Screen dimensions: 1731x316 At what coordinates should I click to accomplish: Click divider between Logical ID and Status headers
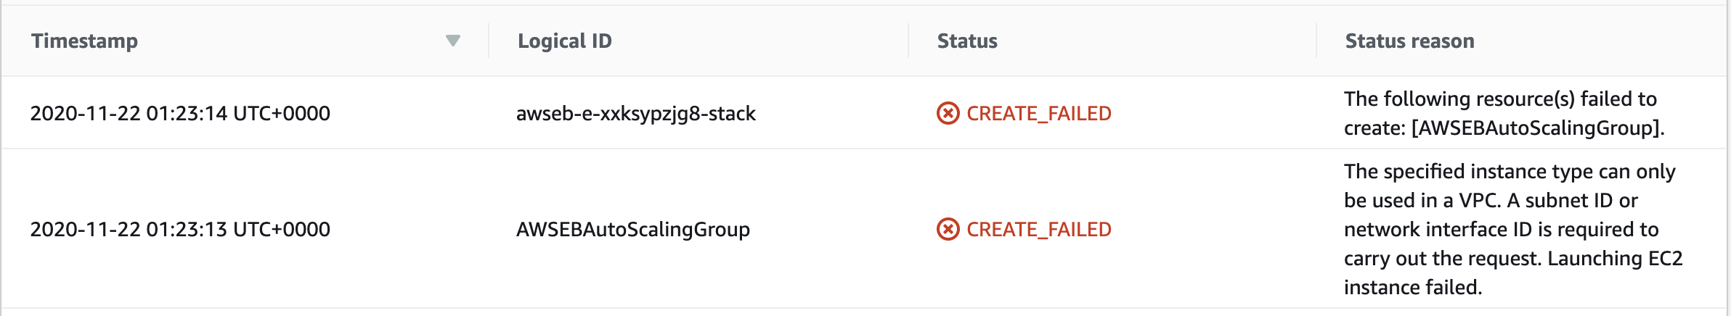(908, 41)
